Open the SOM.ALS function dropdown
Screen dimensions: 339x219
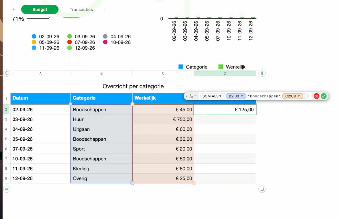point(212,96)
